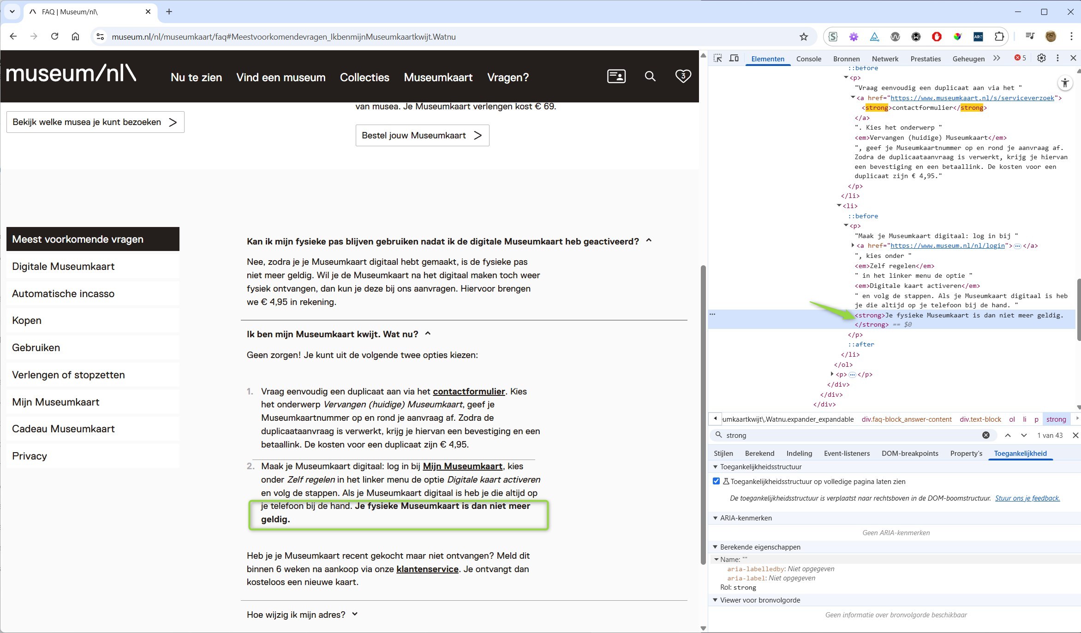This screenshot has height=633, width=1081.
Task: Open the Chrome three-dot menu
Action: pyautogui.click(x=1071, y=36)
